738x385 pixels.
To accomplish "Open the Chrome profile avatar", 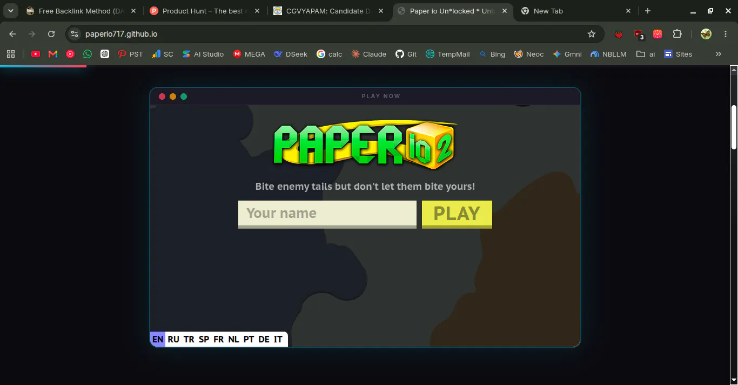I will (706, 34).
